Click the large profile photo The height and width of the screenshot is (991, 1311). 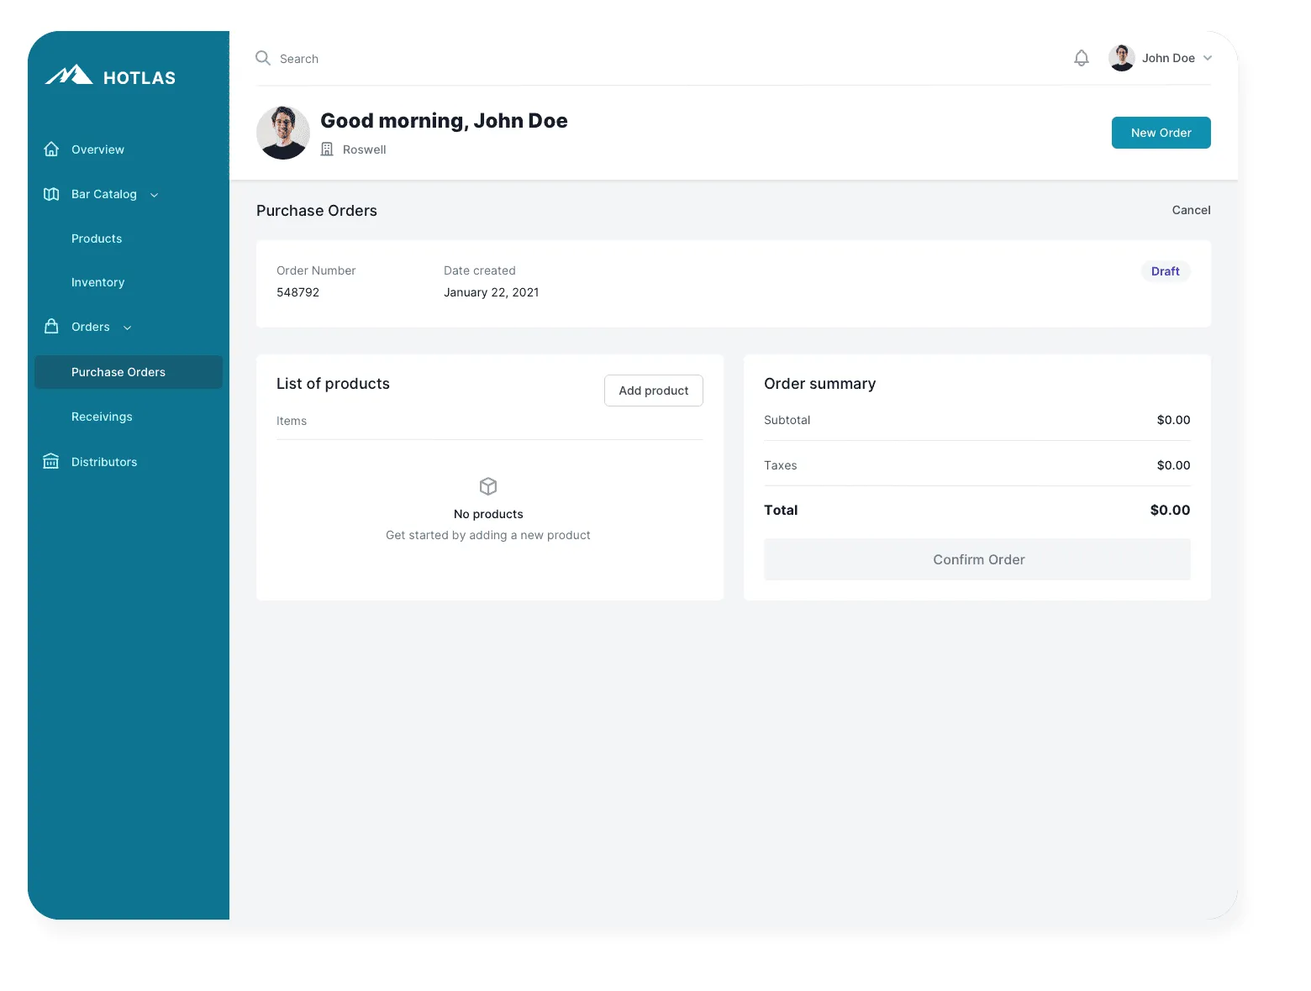283,133
